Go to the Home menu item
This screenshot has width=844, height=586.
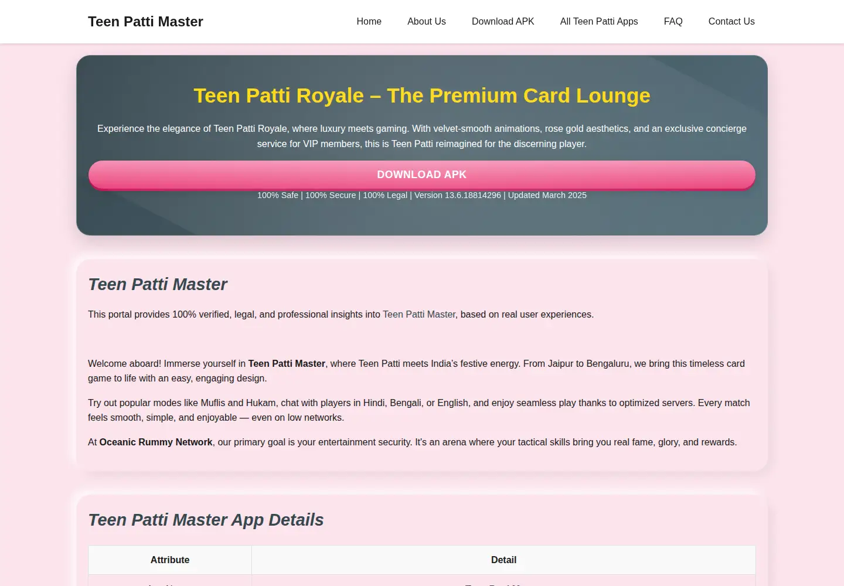click(x=369, y=22)
